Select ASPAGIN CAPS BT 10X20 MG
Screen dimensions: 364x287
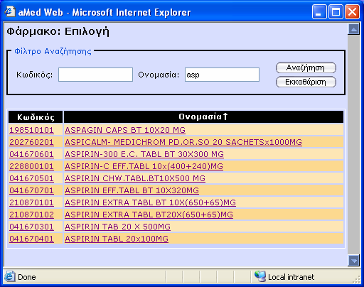[x=125, y=130]
